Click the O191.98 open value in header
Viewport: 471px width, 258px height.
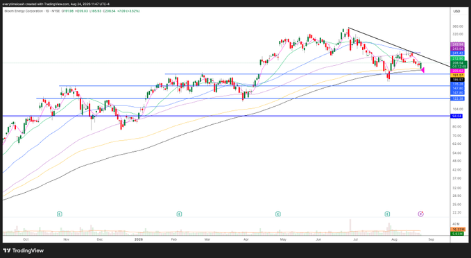tap(67, 11)
